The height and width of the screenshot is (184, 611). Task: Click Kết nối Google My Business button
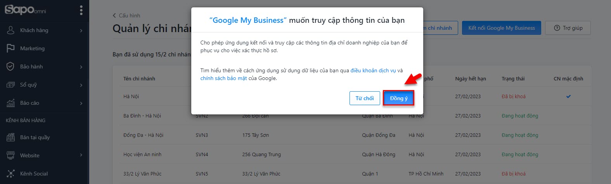[501, 28]
